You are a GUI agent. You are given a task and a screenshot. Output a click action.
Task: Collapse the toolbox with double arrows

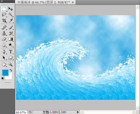click(2, 1)
